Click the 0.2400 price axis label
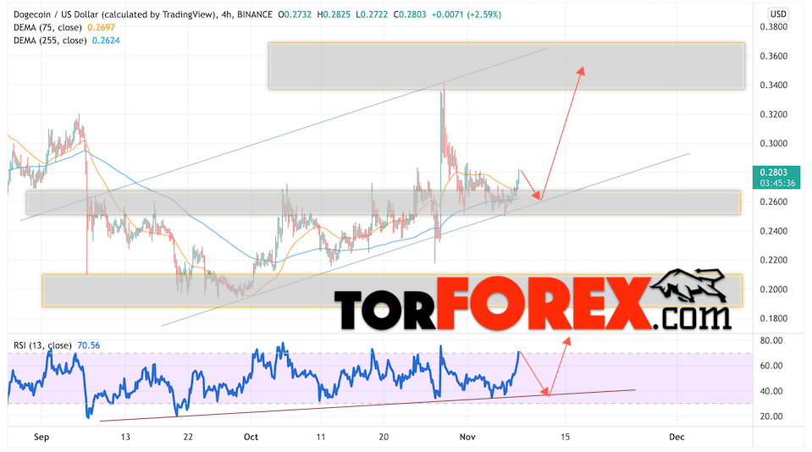Viewport: 812px width, 452px height. pos(774,231)
